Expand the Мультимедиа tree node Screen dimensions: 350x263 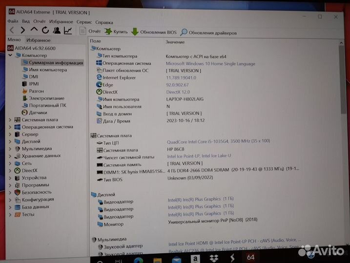point(10,149)
